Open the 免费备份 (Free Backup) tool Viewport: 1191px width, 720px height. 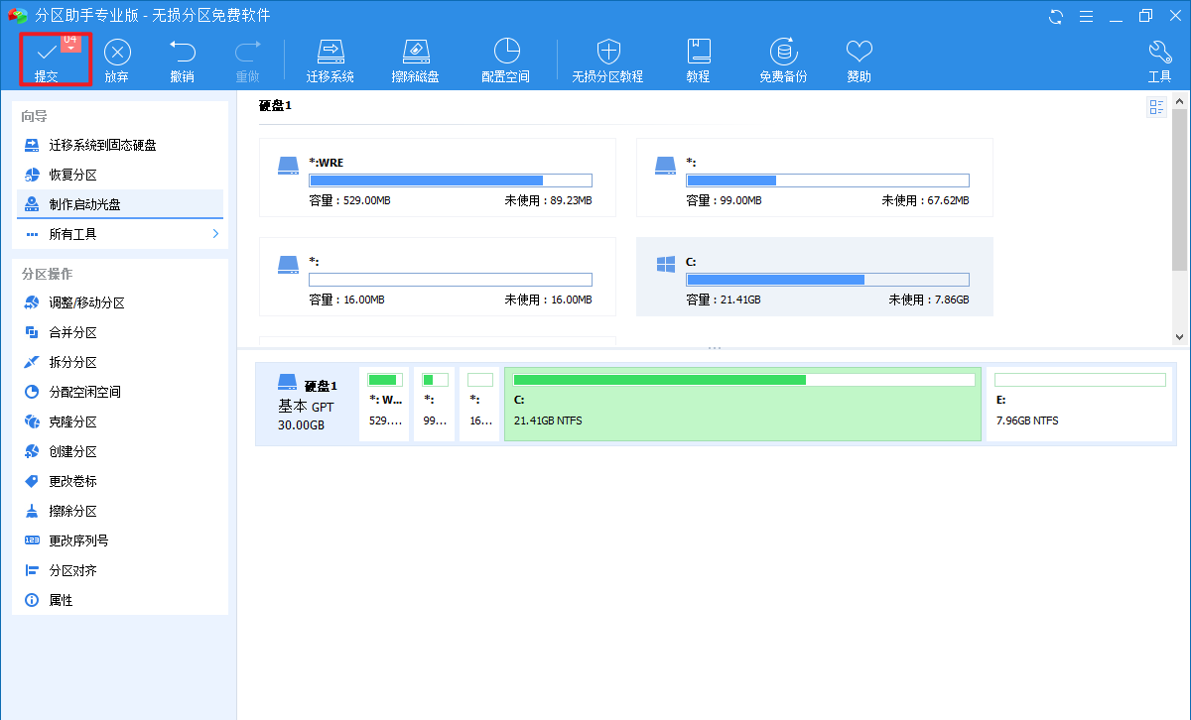pyautogui.click(x=783, y=52)
